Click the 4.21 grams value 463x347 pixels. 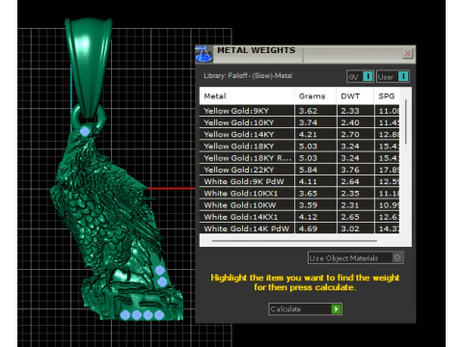point(308,134)
